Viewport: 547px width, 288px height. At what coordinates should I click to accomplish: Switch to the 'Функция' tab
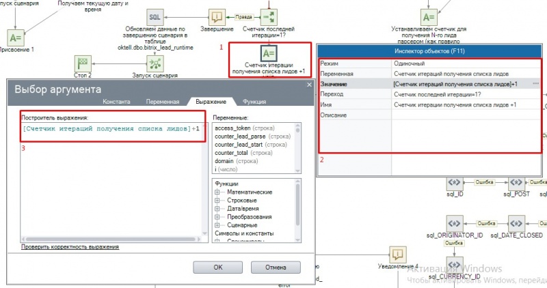point(254,102)
